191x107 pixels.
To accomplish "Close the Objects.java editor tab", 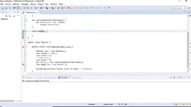I will click(38, 12).
